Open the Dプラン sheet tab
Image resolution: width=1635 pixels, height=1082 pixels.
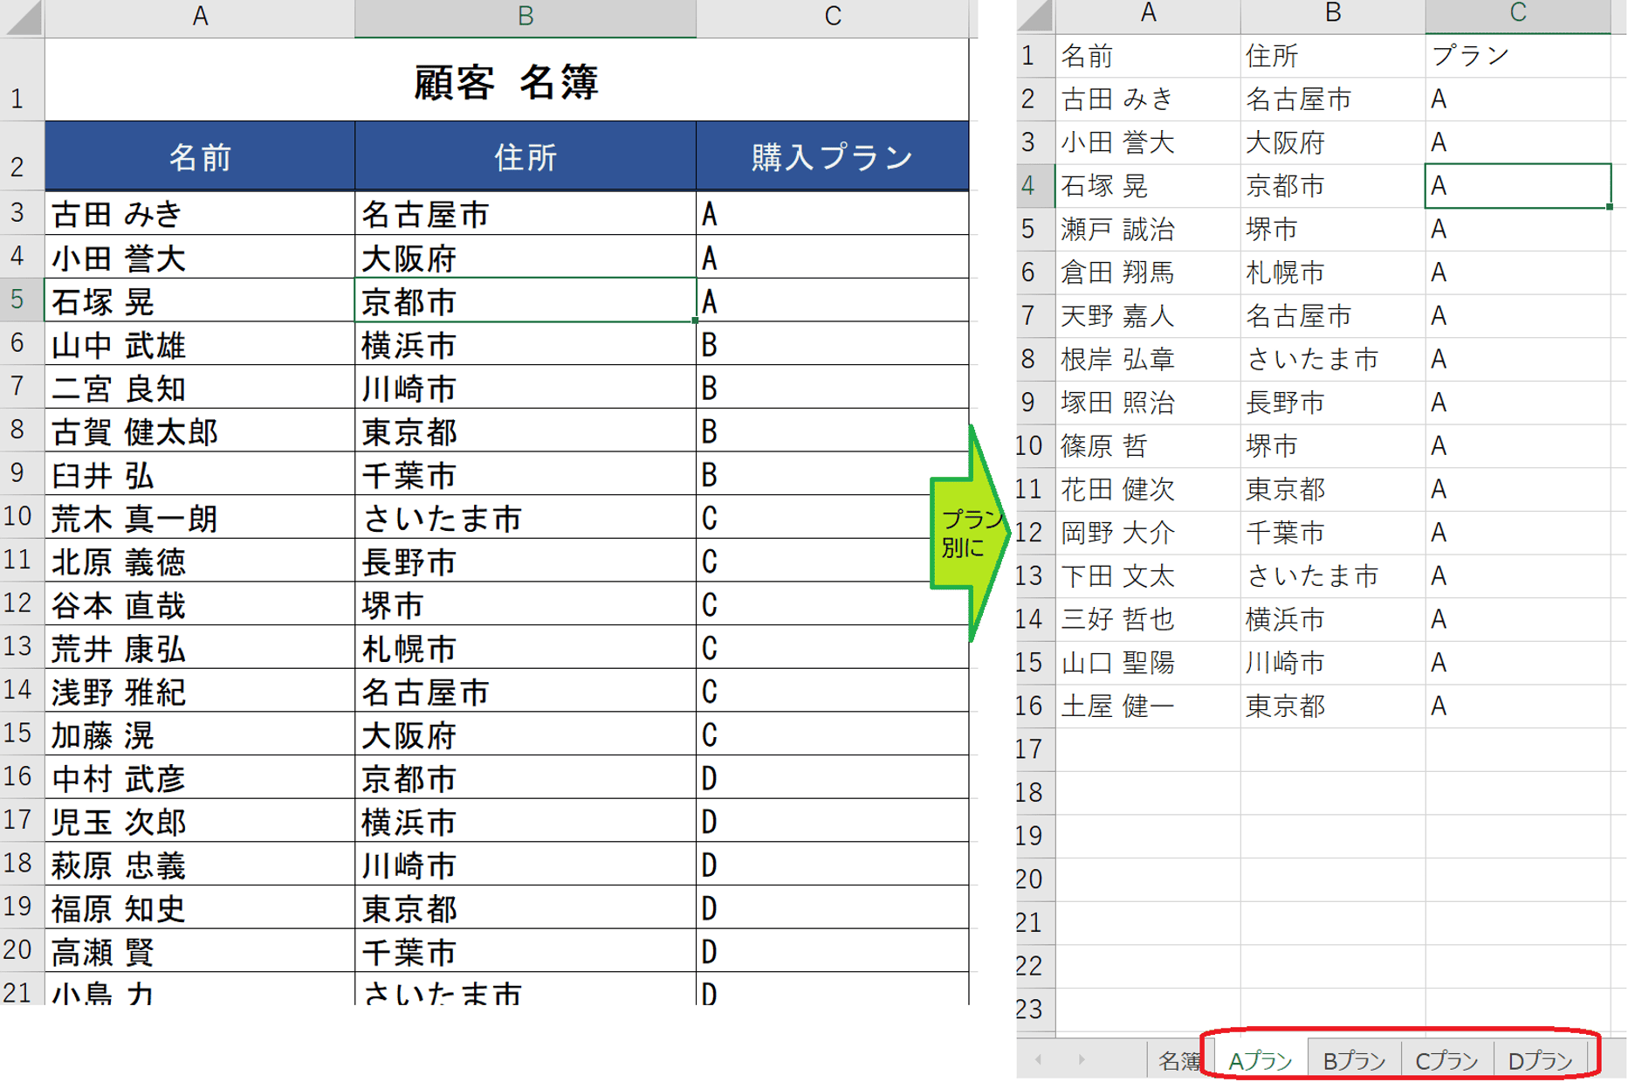[x=1540, y=1061]
